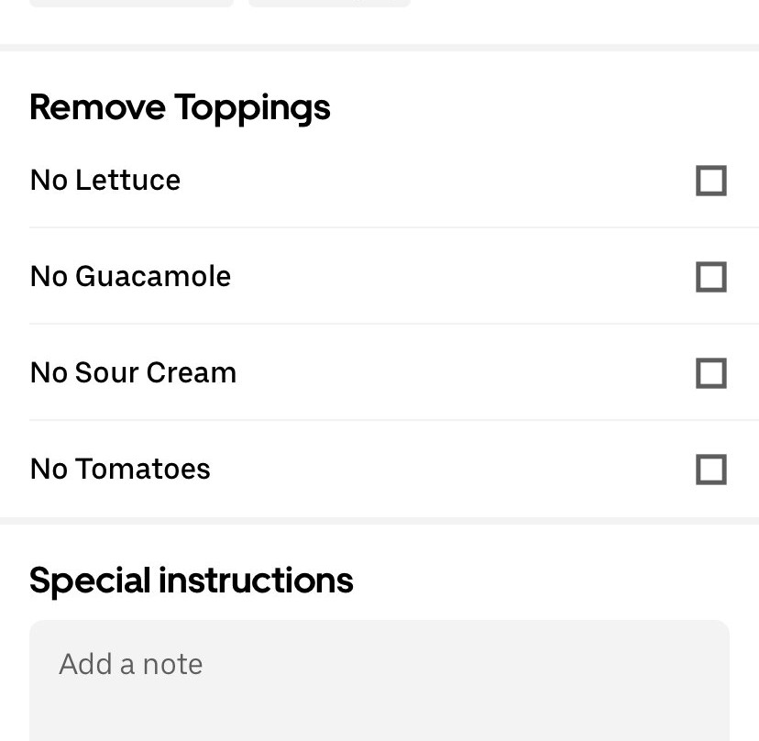759x741 pixels.
Task: Click empty space in the No Guacamole row
Action: [x=435, y=277]
